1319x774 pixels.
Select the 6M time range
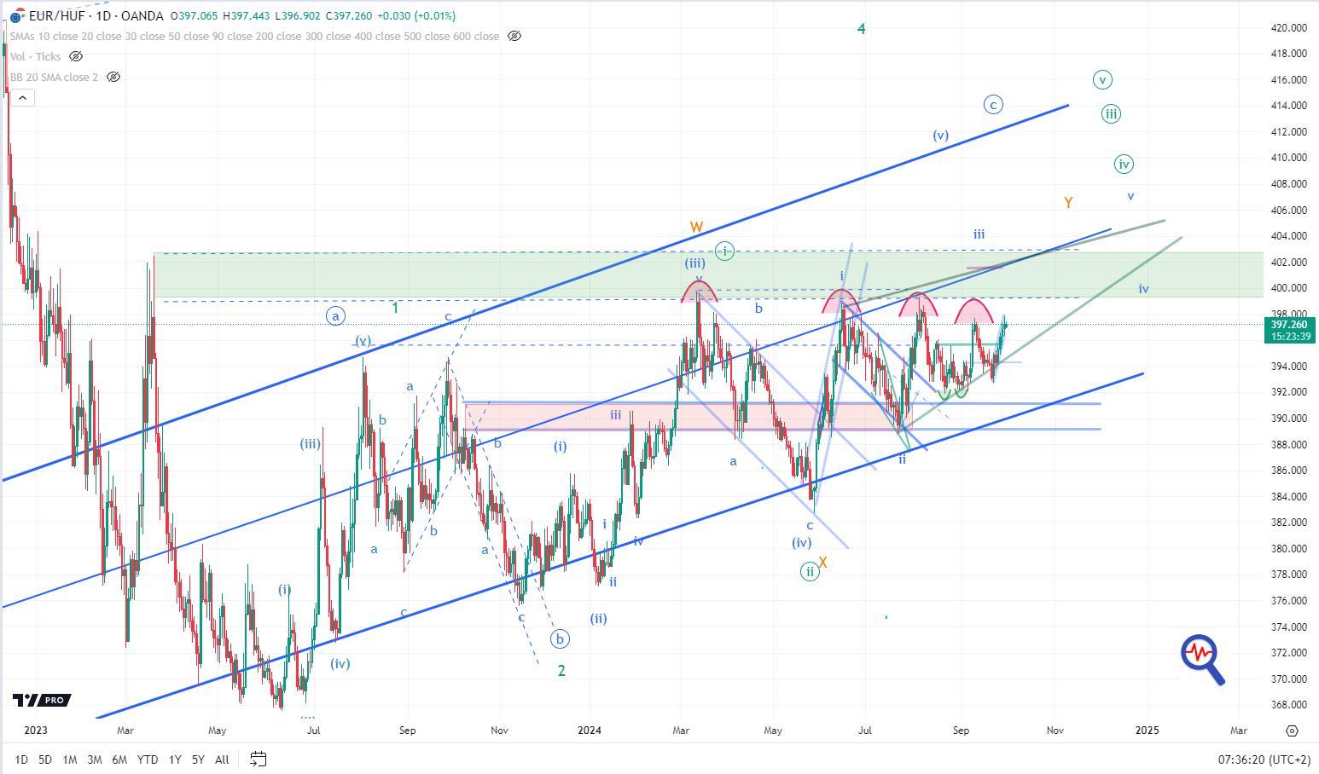tap(119, 759)
